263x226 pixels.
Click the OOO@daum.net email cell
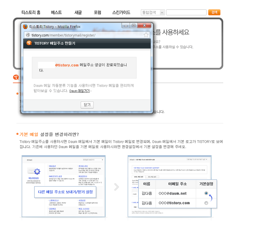coord(172,193)
